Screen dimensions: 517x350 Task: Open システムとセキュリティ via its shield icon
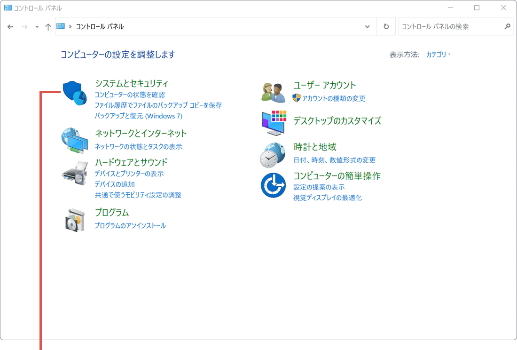point(74,92)
